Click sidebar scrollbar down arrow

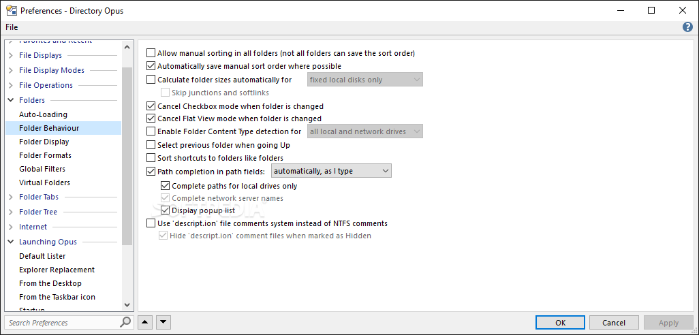[127, 305]
